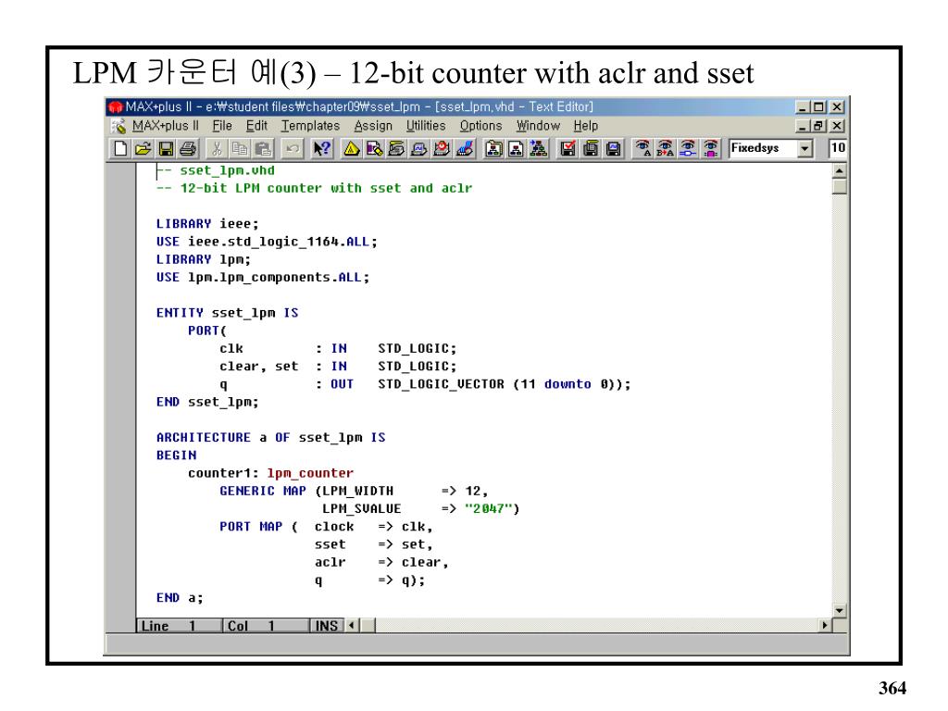Activate the context help arrow-question icon
948x711 pixels.
(x=321, y=148)
